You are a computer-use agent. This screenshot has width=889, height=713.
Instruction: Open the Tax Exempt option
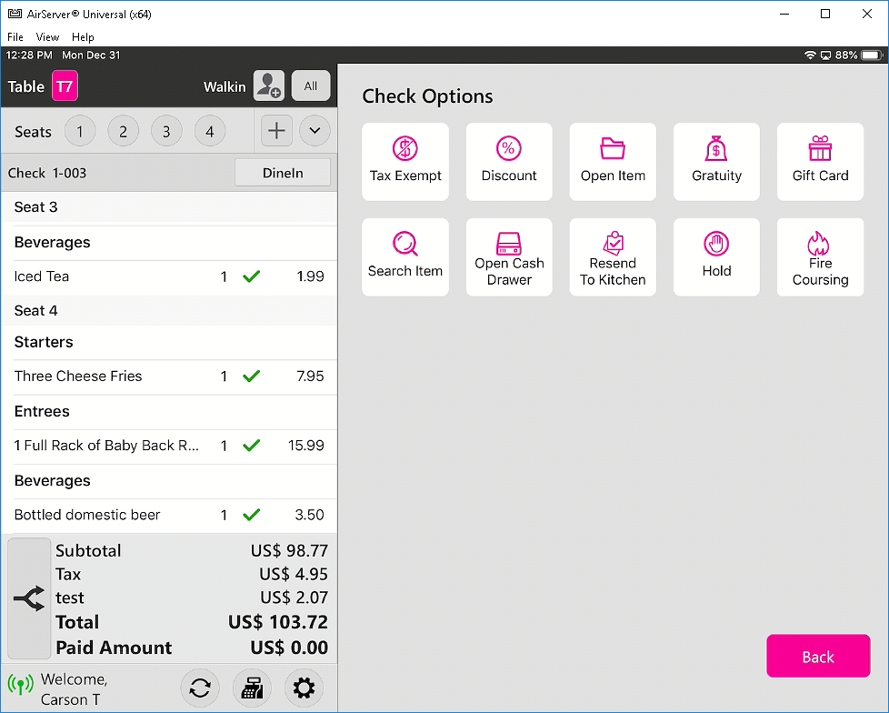coord(405,161)
